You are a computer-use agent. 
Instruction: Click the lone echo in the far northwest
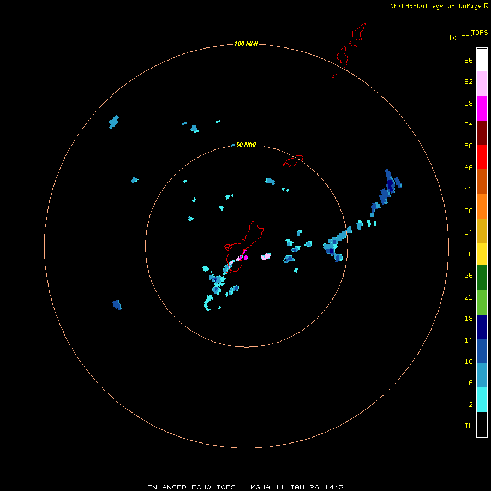click(113, 122)
